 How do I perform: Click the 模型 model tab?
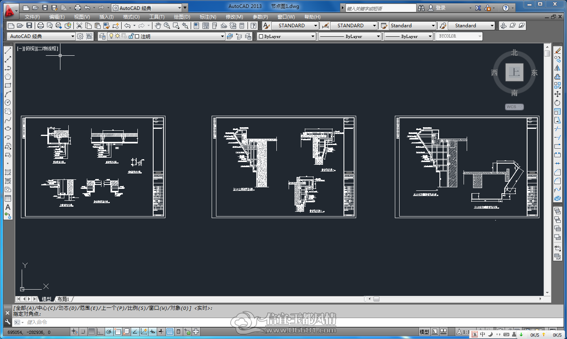tap(47, 299)
